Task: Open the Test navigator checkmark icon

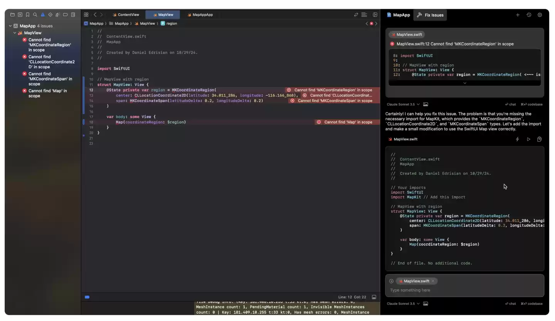Action: [50, 14]
